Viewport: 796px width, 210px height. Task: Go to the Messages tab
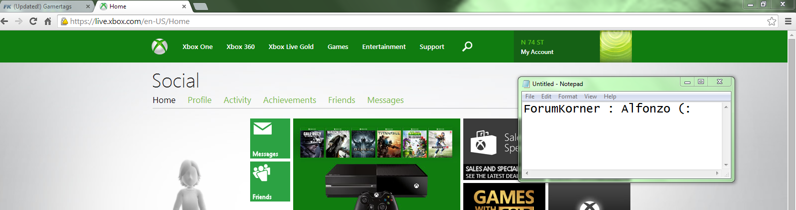385,100
